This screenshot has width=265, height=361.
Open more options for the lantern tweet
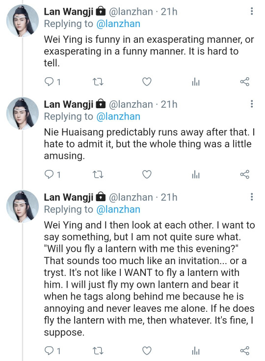[252, 197]
